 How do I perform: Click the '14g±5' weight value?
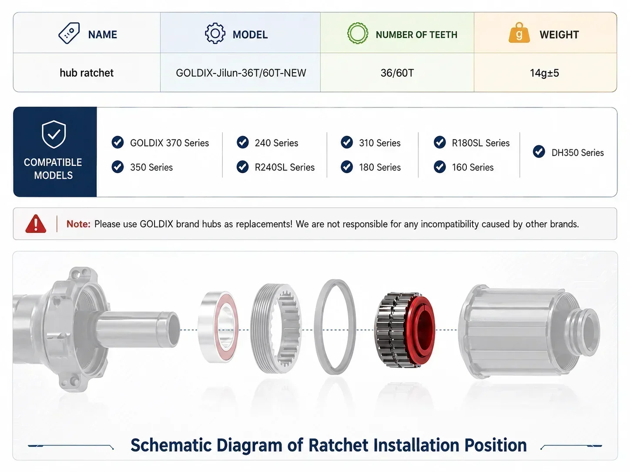pos(544,73)
